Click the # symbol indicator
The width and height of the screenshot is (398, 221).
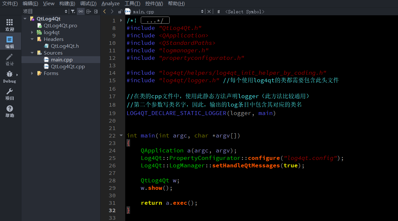click(219, 12)
